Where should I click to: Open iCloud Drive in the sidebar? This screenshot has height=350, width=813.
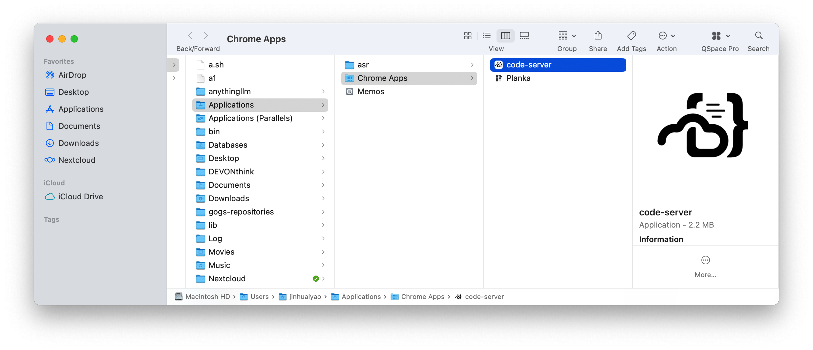(x=80, y=197)
